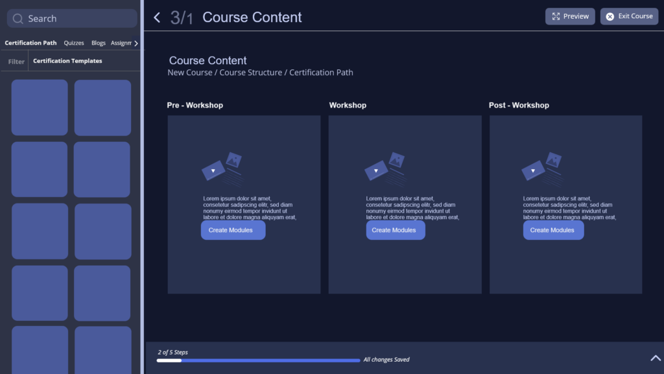Click the "Workshop" column heading

[348, 106]
